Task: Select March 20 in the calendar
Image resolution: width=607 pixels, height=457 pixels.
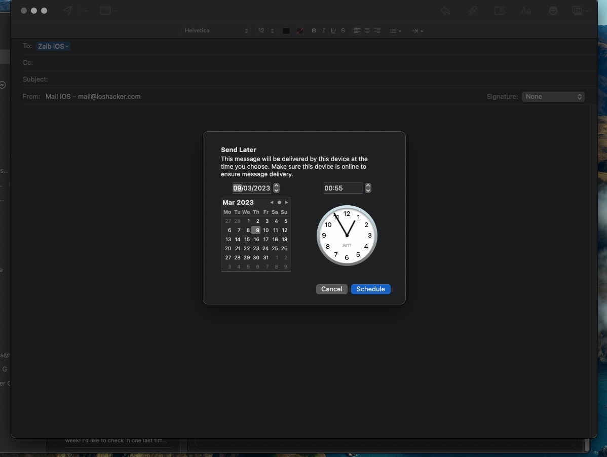Action: coord(228,248)
